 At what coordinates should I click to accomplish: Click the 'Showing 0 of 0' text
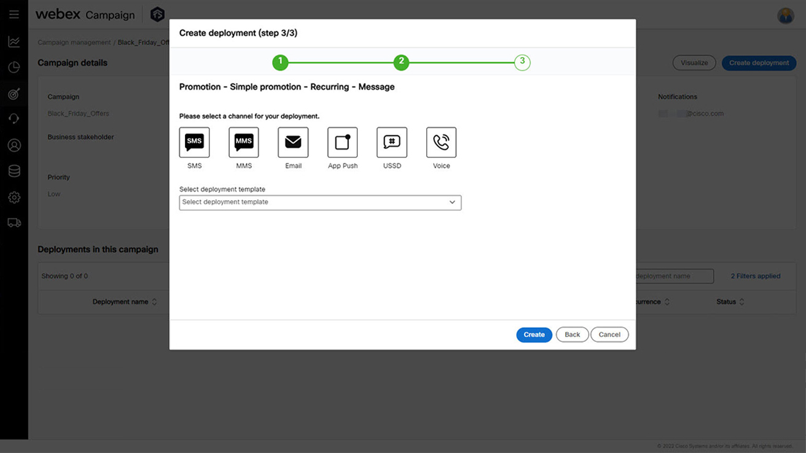[x=65, y=276]
